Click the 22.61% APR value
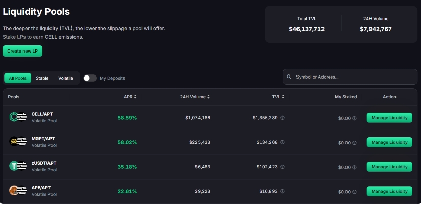 [x=127, y=191]
